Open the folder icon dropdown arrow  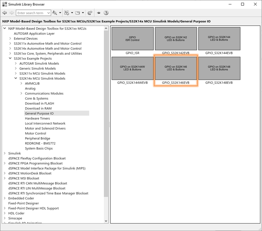(83, 13)
